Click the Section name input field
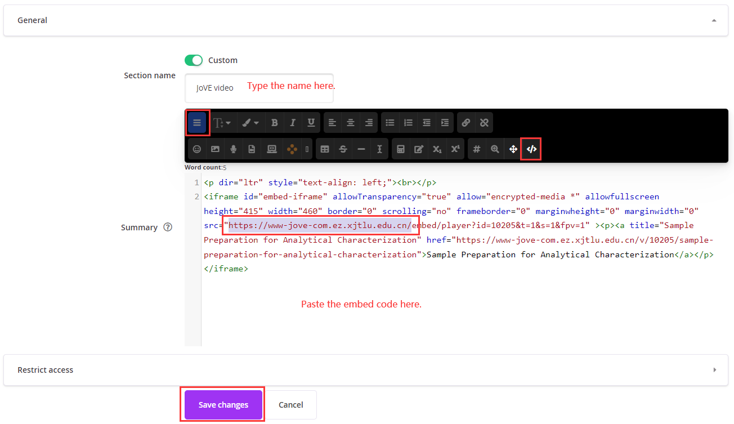Screen dimensions: 734x424 259,88
